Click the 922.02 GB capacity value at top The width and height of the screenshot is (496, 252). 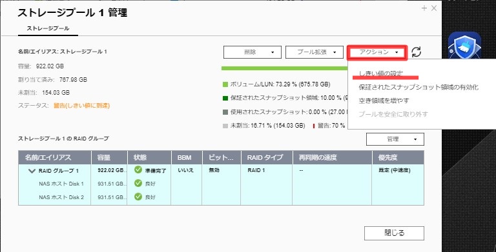click(x=50, y=66)
